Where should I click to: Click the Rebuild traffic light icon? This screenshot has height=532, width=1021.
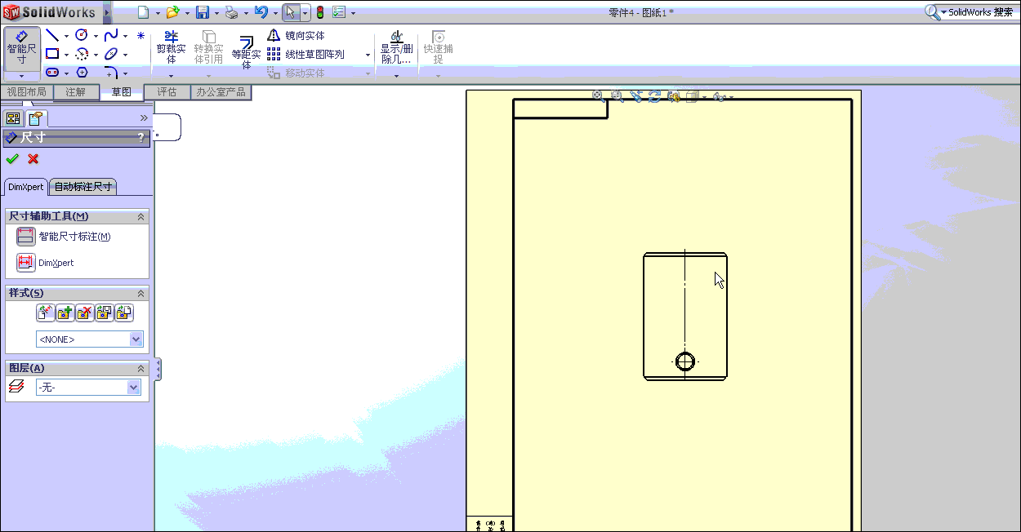(x=320, y=12)
